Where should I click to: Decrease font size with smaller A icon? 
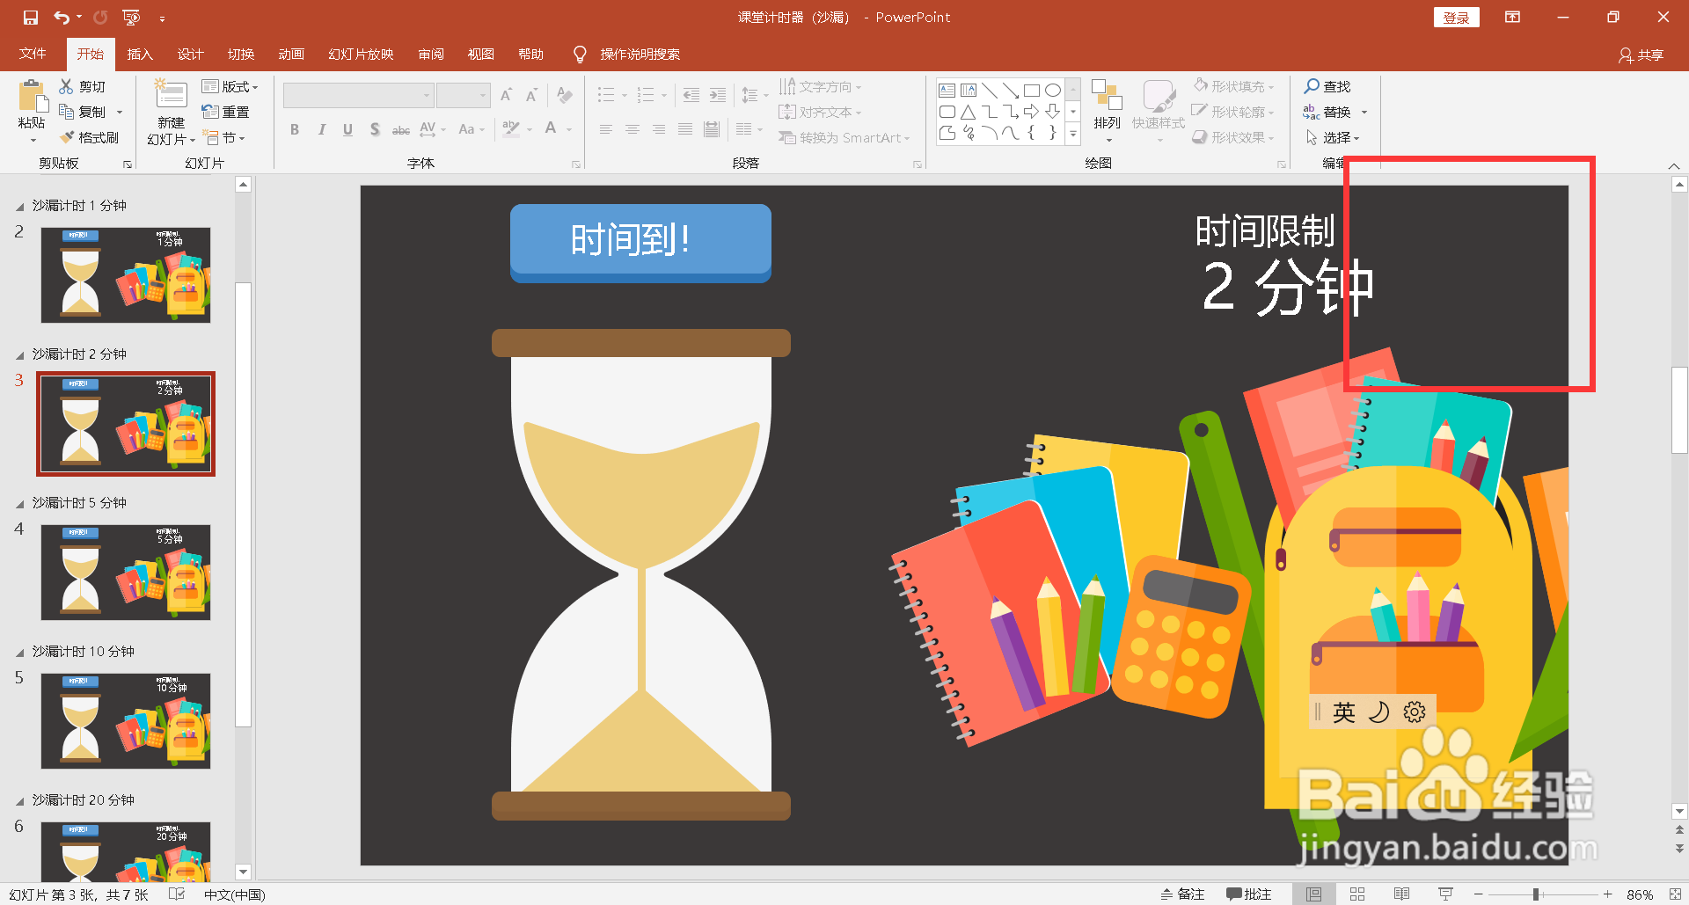pos(532,95)
